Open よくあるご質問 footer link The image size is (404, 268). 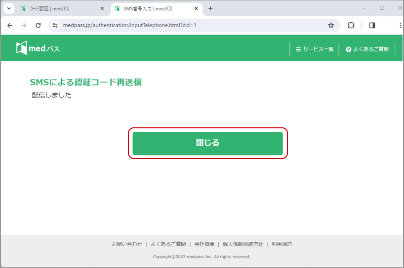point(168,244)
